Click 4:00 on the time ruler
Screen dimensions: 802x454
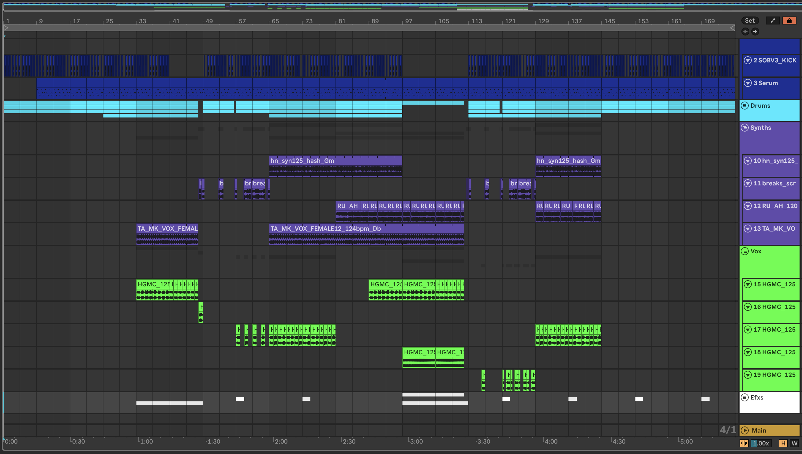pos(550,441)
